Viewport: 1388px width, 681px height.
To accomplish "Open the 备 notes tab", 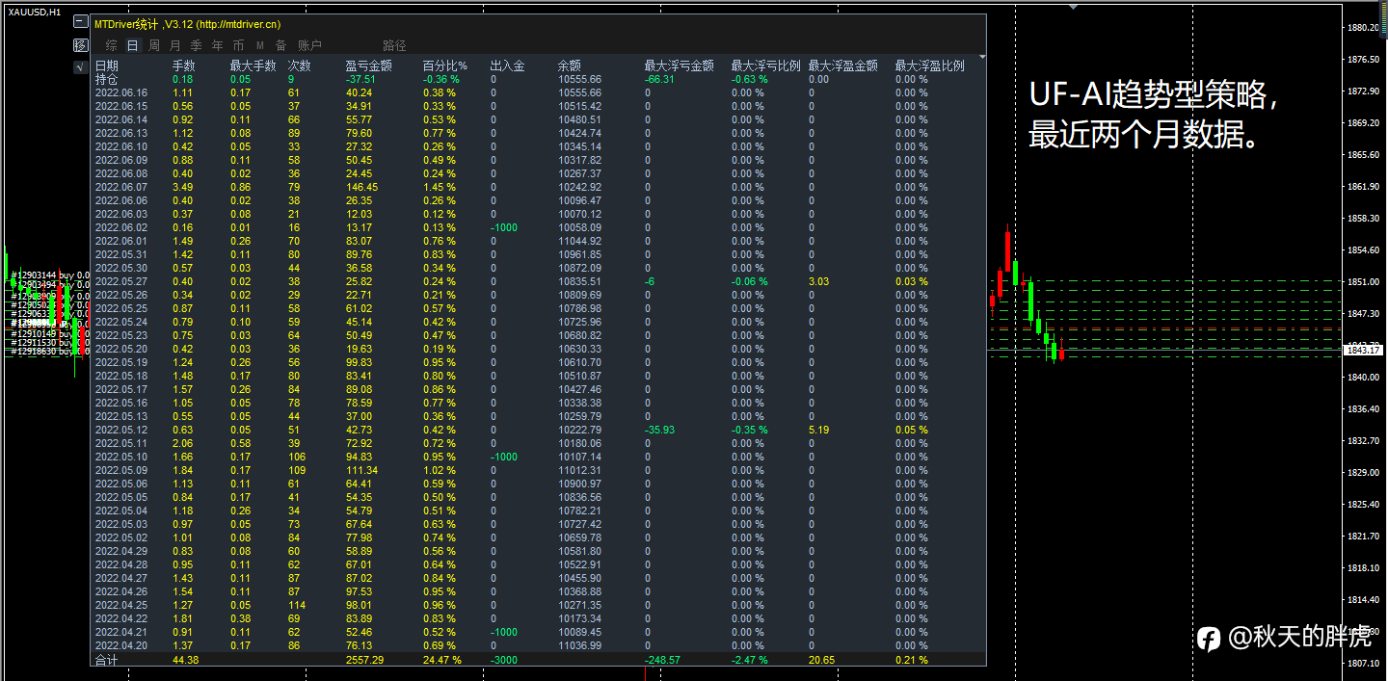I will coord(280,45).
